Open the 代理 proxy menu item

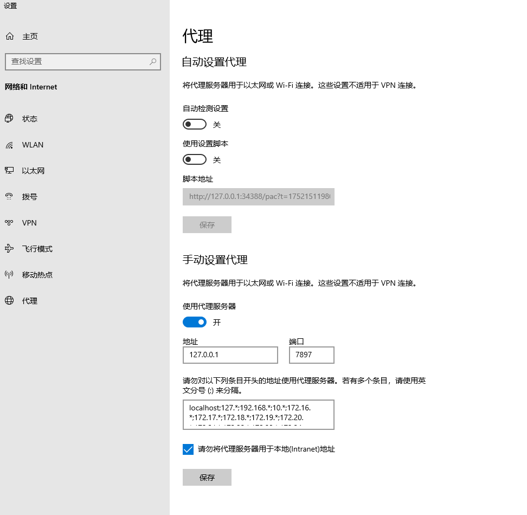tap(30, 301)
